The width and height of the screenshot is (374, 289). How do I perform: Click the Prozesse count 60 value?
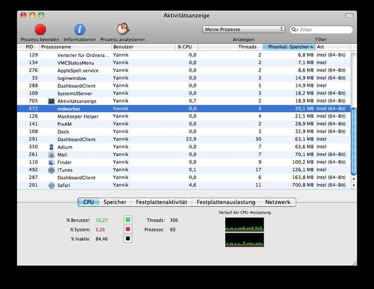pyautogui.click(x=172, y=229)
